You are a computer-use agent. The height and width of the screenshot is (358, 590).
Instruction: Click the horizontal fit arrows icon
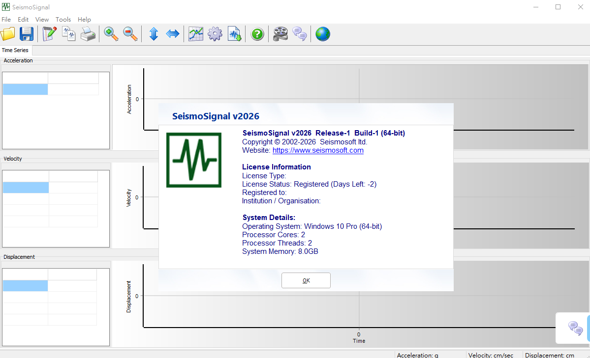click(x=173, y=34)
